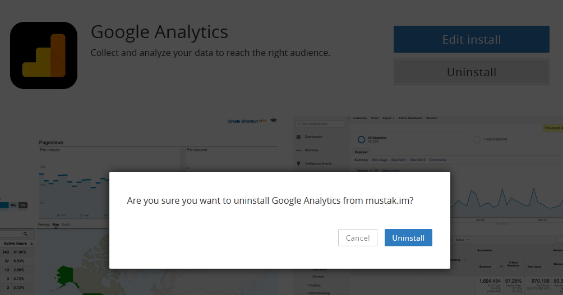Viewport: 563px width, 295px height.
Task: Confirm with the dialog's blue Uninstall button
Action: (x=408, y=238)
